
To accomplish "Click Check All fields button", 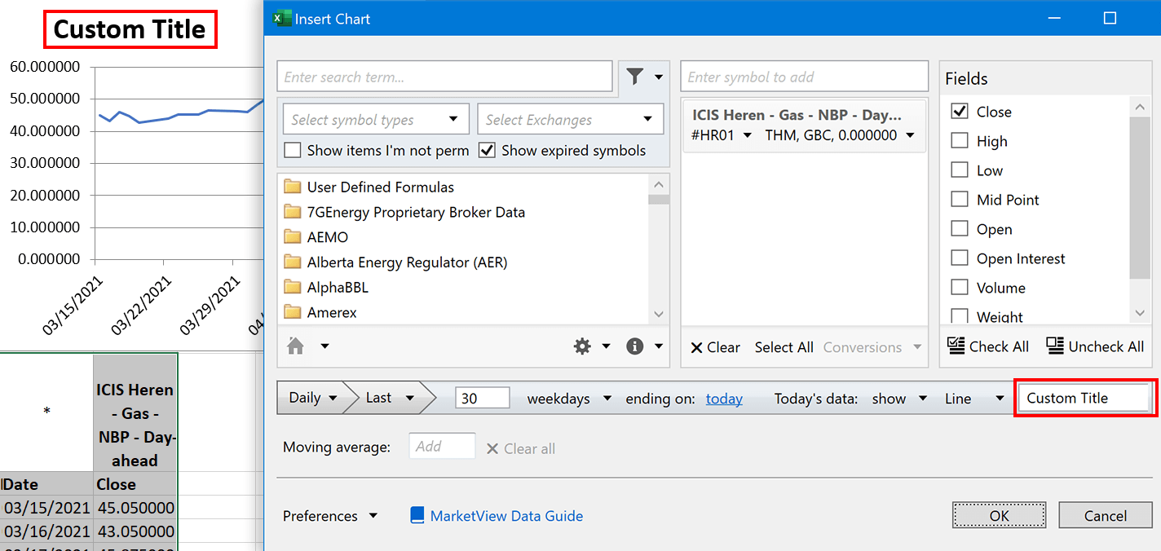I will coord(988,346).
